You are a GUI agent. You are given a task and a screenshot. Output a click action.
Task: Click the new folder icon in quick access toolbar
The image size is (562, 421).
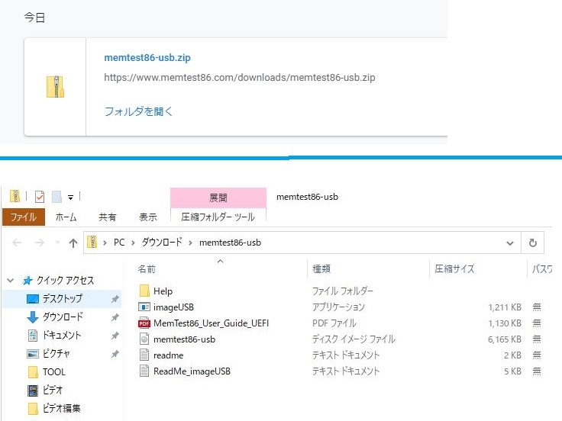click(x=57, y=197)
